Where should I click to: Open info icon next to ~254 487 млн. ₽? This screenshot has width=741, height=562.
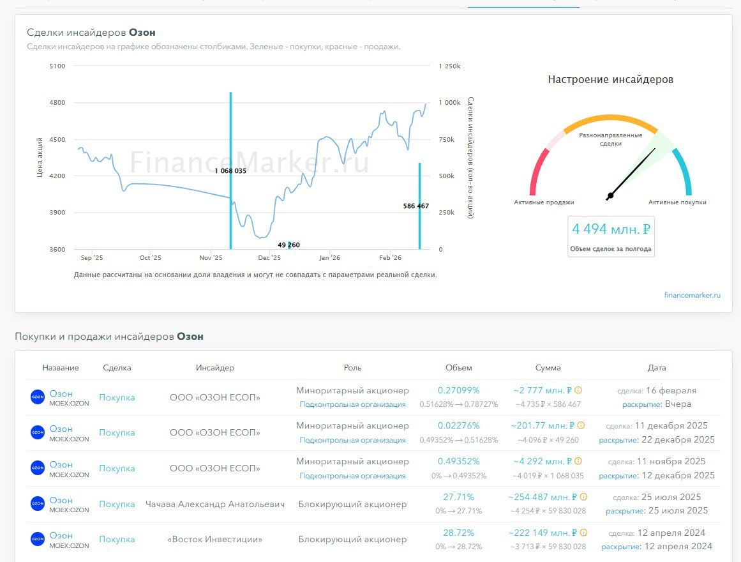click(583, 497)
